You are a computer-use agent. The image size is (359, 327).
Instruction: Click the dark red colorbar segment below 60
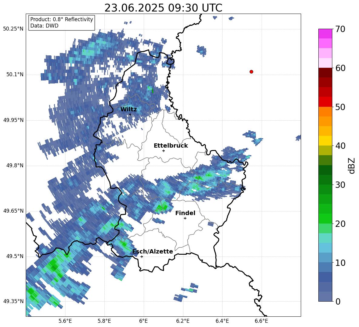point(325,73)
